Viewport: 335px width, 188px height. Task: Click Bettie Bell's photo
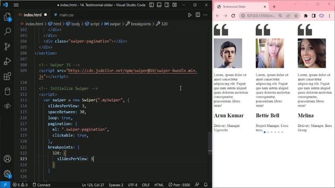(x=270, y=53)
